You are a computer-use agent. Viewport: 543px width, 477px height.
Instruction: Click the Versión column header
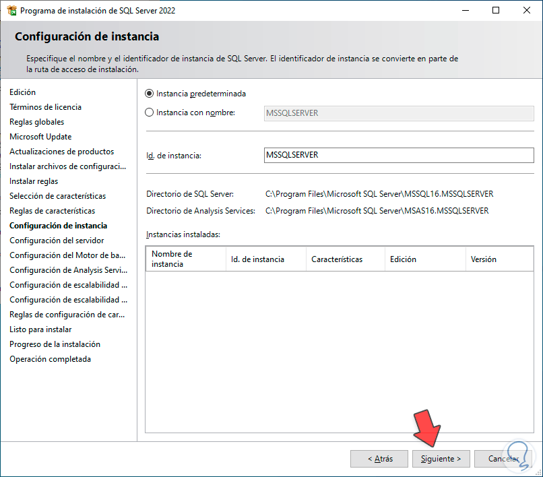tap(499, 259)
